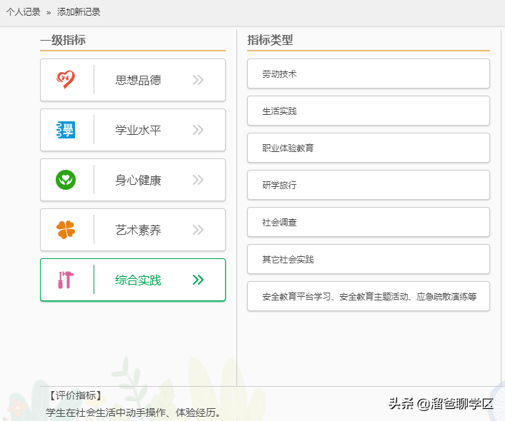This screenshot has height=421, width=505.
Task: Click the text 学生在社会生活中动手操作、体验经历。
Action: point(134,412)
